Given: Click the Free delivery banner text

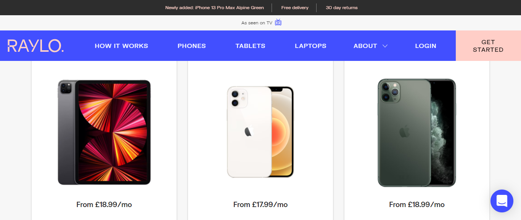Looking at the screenshot, I should [x=295, y=8].
